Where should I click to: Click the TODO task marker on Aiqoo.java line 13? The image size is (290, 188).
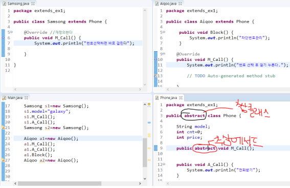[x=155, y=76]
